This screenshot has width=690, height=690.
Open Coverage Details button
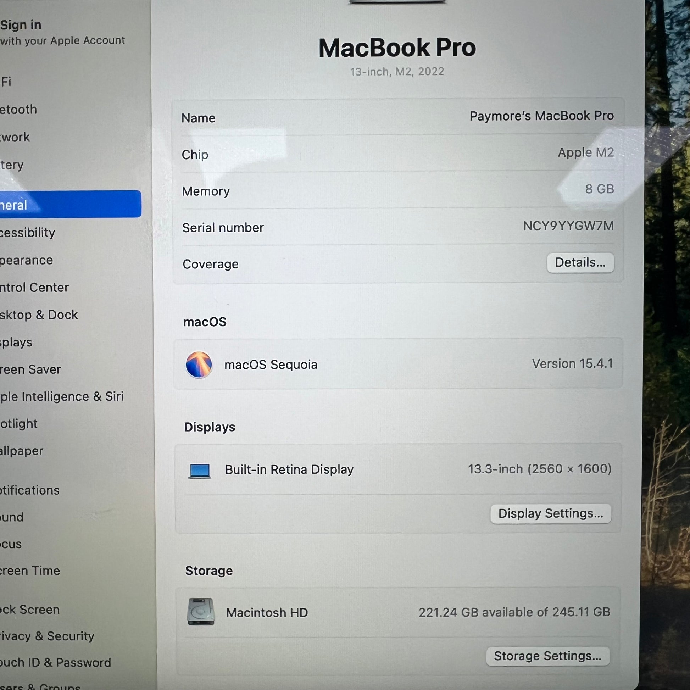click(580, 263)
